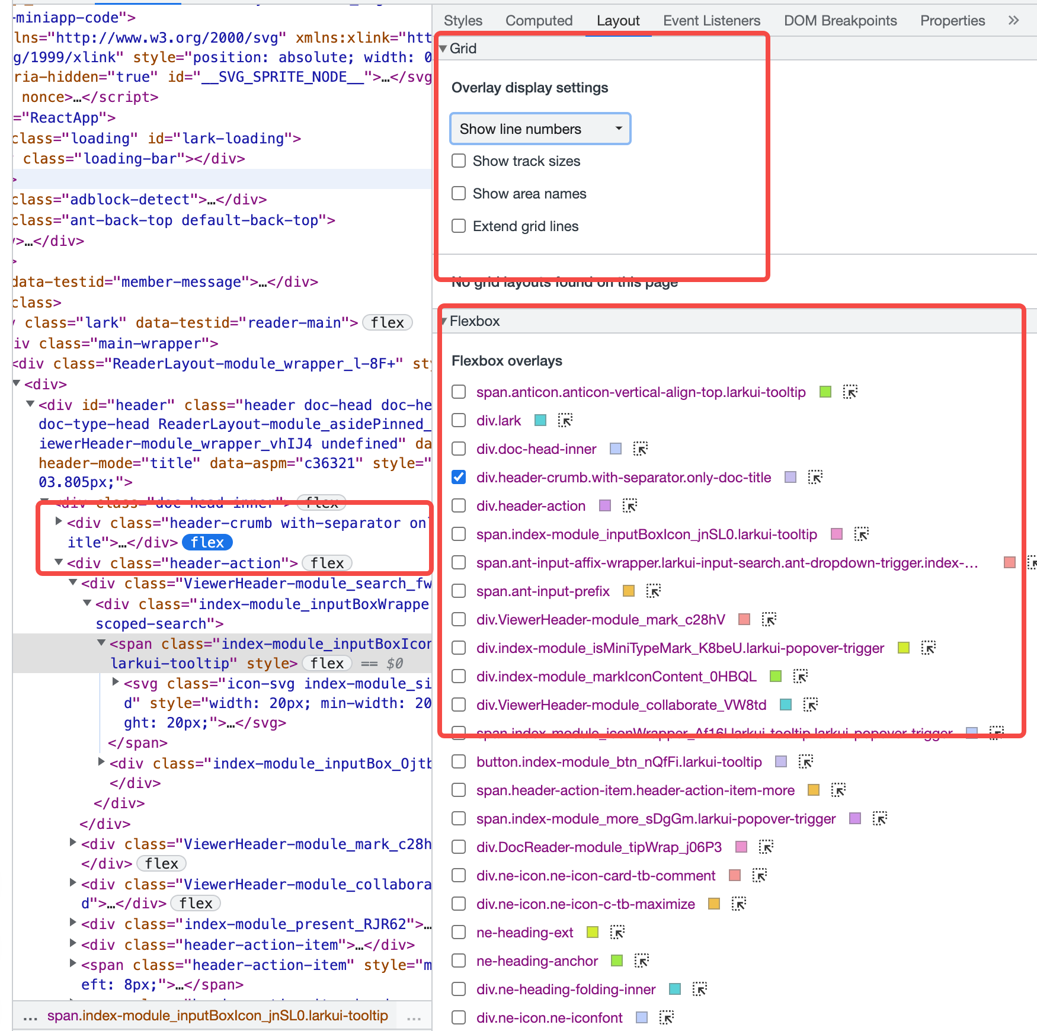1037x1031 pixels.
Task: Check span.ant-input-prefix overlay checkbox
Action: (x=459, y=591)
